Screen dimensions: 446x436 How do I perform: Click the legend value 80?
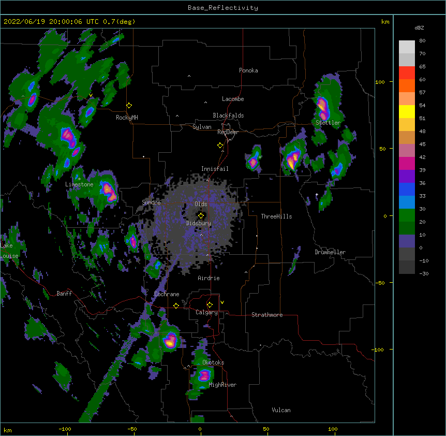[422, 40]
